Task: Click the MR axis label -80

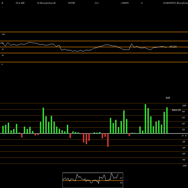Action: 183,160
